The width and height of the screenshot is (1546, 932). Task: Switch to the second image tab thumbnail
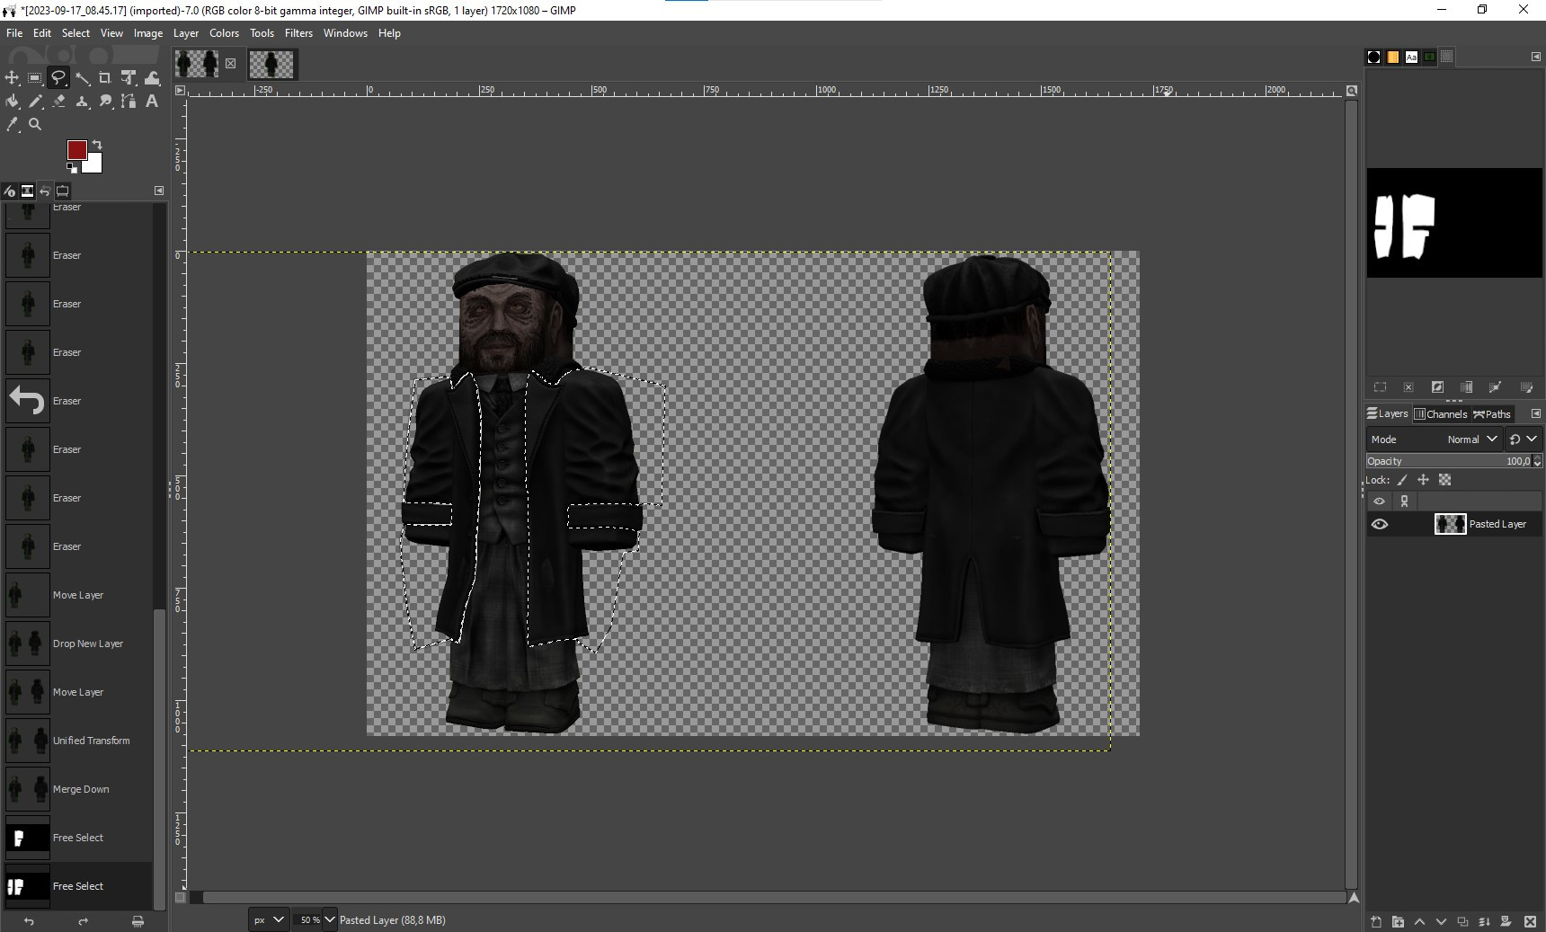(271, 64)
